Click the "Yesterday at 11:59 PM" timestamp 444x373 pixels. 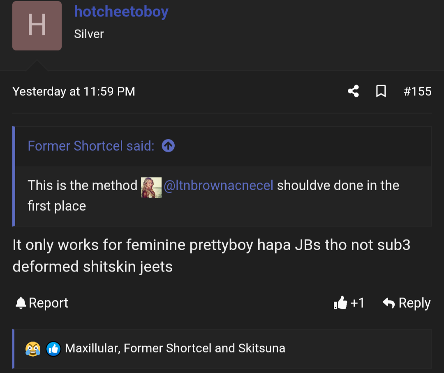tap(74, 91)
